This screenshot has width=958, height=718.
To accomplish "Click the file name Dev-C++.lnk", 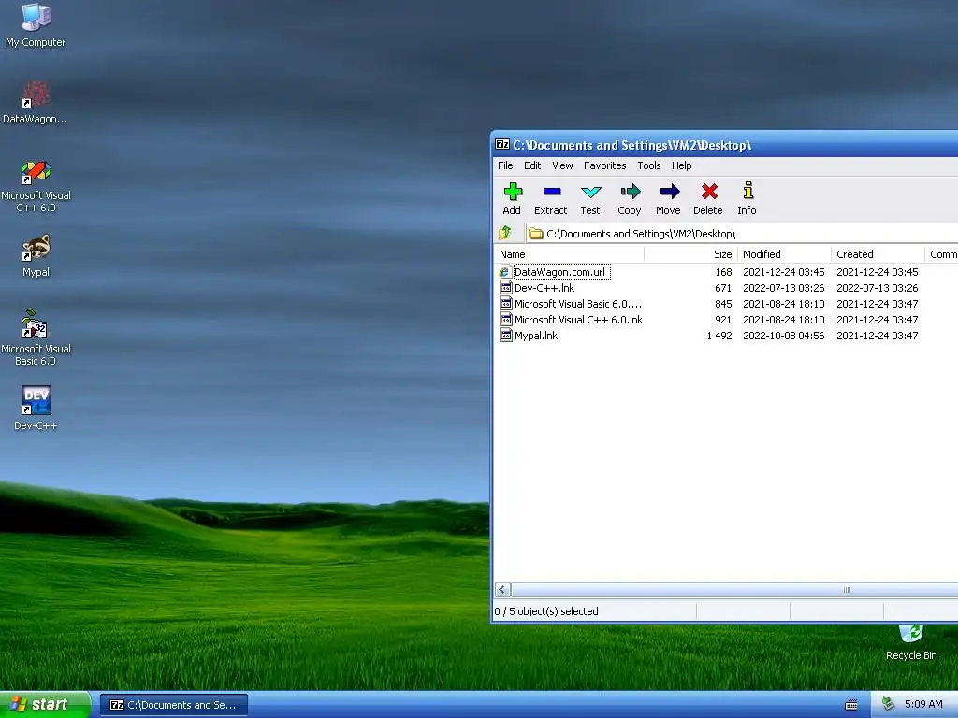I will click(x=544, y=288).
